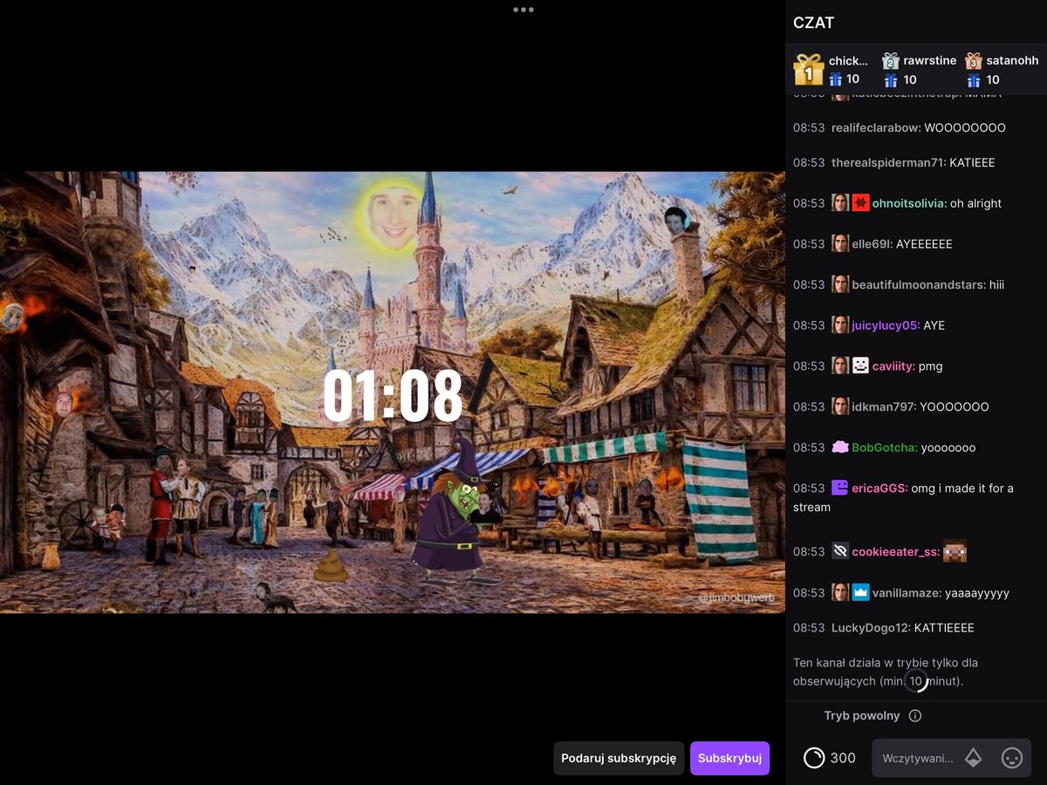Viewport: 1047px width, 785px height.
Task: Open juicylucy05's username in chat
Action: 886,325
